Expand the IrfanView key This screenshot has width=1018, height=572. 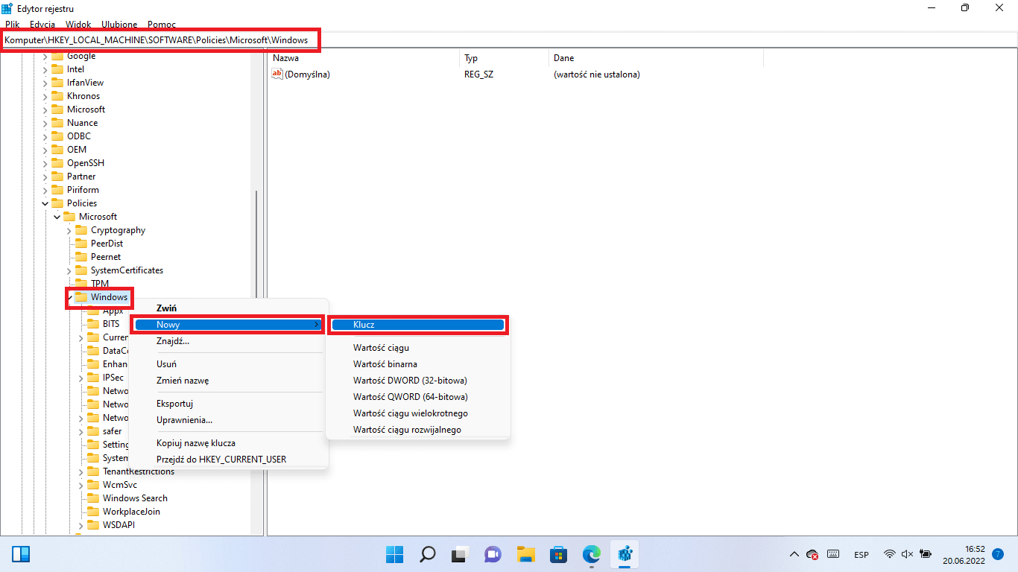(x=45, y=83)
